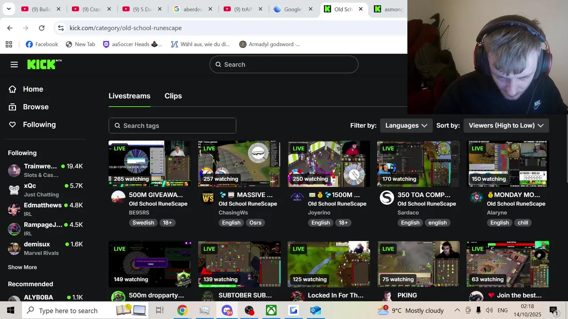The image size is (568, 319).
Task: Open the Facebook bookmark
Action: coord(42,44)
